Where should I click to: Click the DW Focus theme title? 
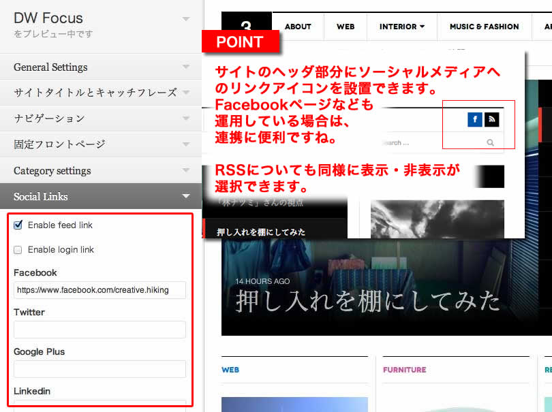pos(48,18)
